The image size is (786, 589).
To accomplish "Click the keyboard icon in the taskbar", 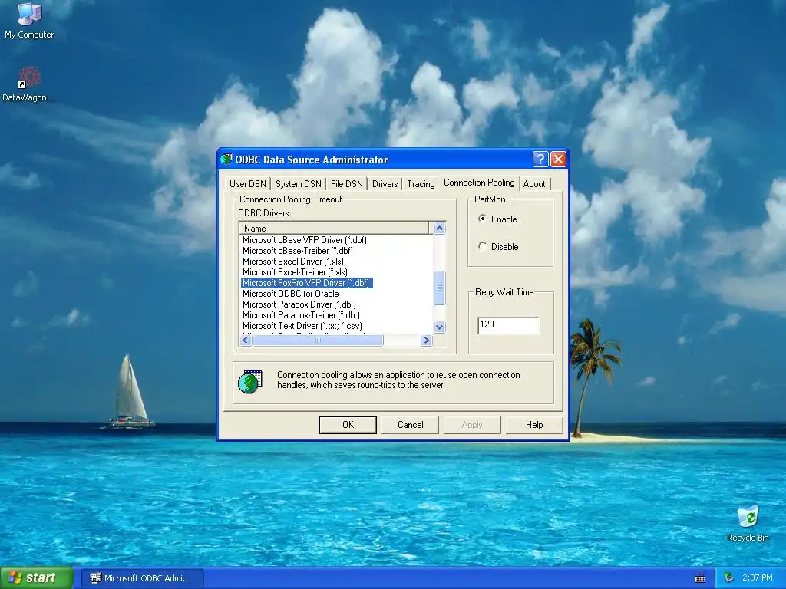I will pos(700,578).
